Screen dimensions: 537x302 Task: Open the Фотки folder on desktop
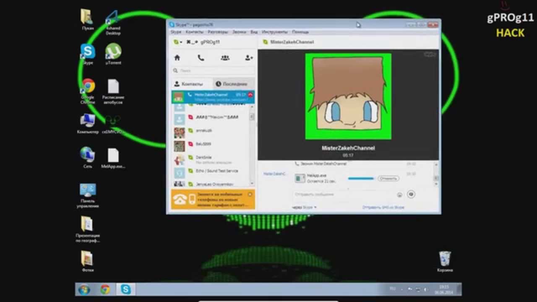(x=88, y=261)
